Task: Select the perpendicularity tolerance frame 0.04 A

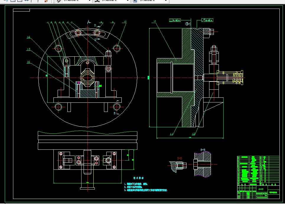Action: tap(175, 20)
